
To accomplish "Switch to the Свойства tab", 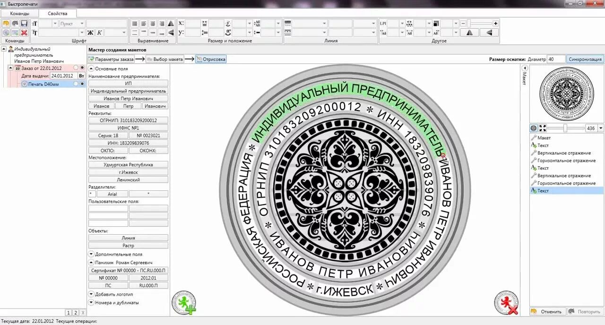I will click(57, 13).
